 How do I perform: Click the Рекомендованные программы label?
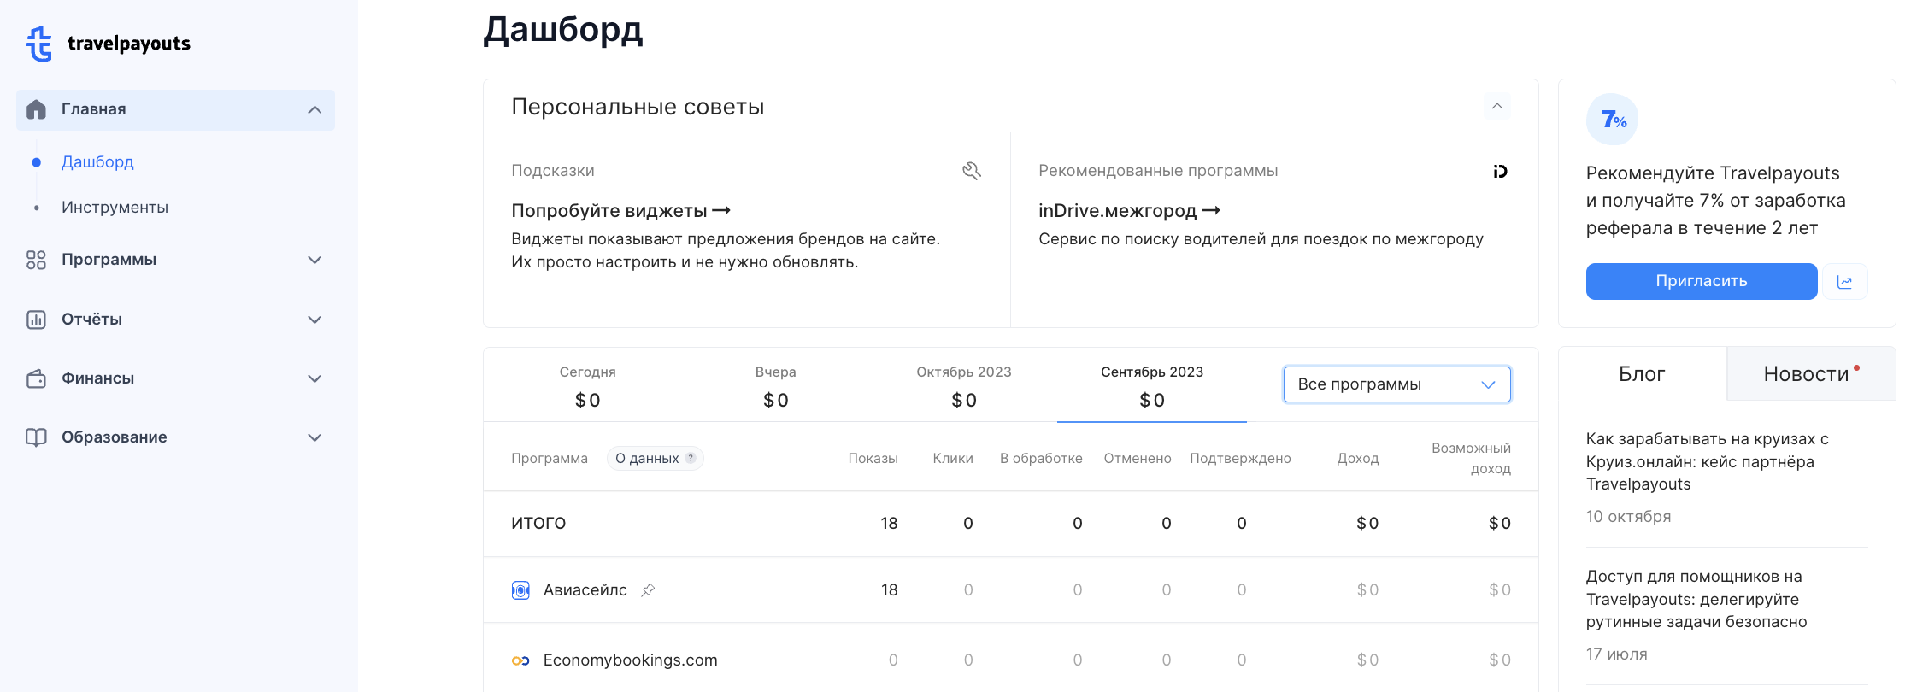(x=1158, y=171)
